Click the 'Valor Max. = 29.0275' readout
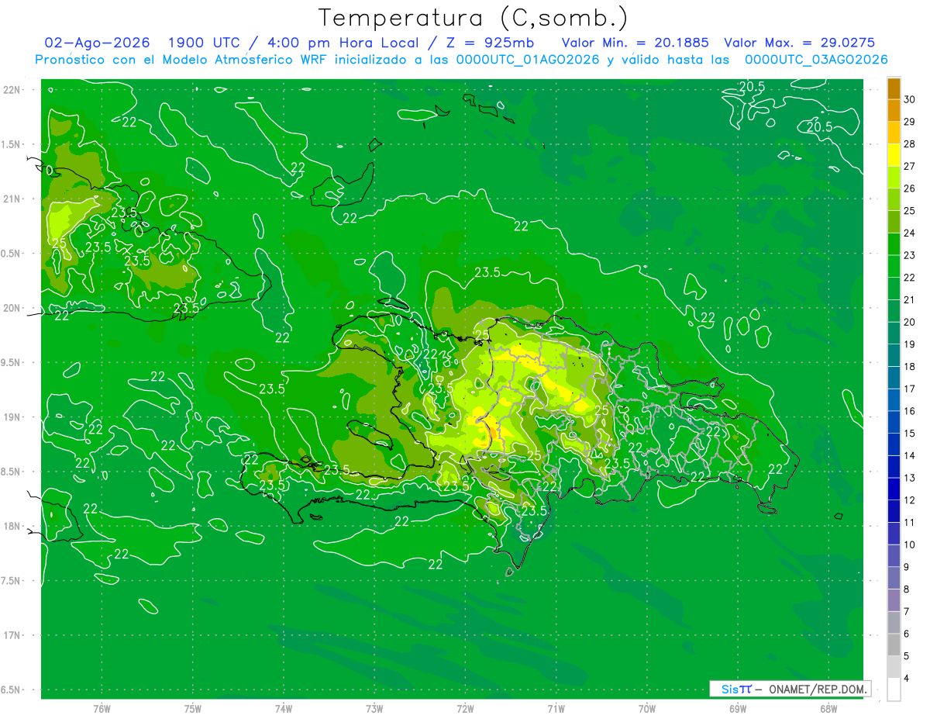 click(x=799, y=43)
